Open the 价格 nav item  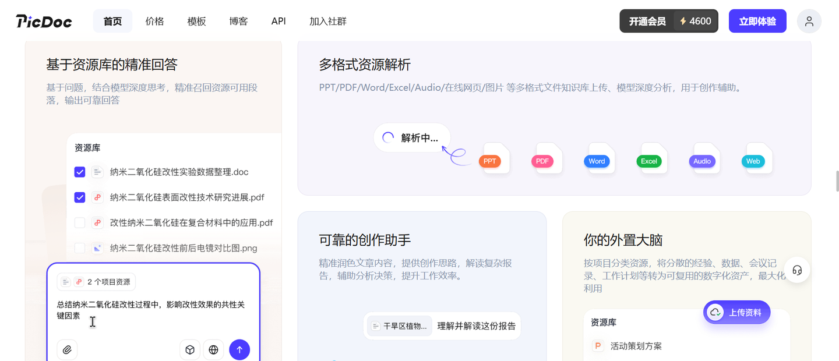click(x=154, y=21)
